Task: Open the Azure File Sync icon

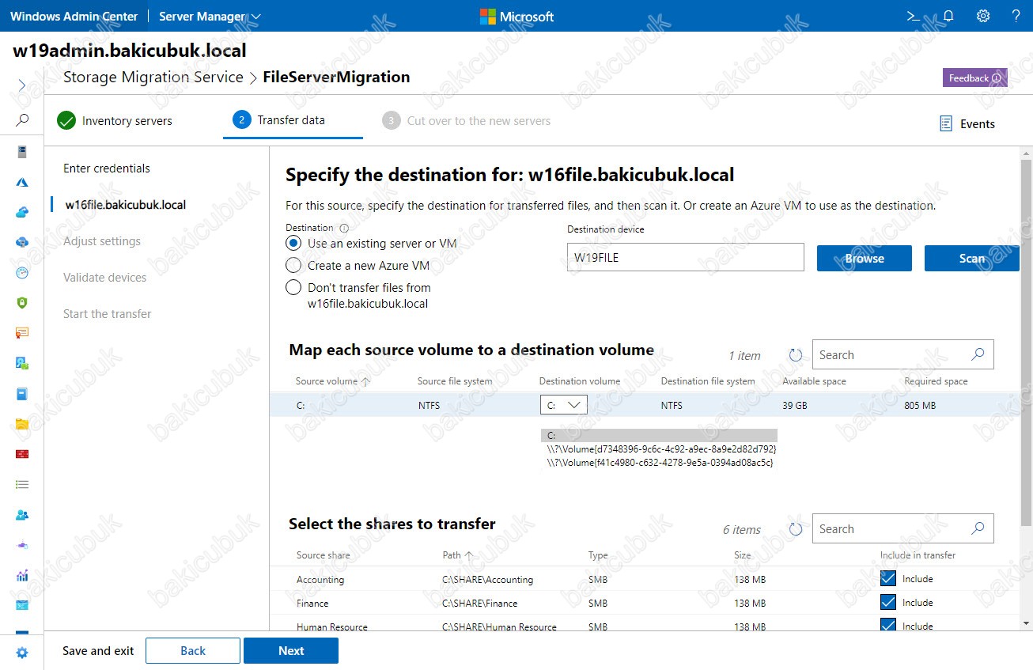Action: pyautogui.click(x=22, y=242)
